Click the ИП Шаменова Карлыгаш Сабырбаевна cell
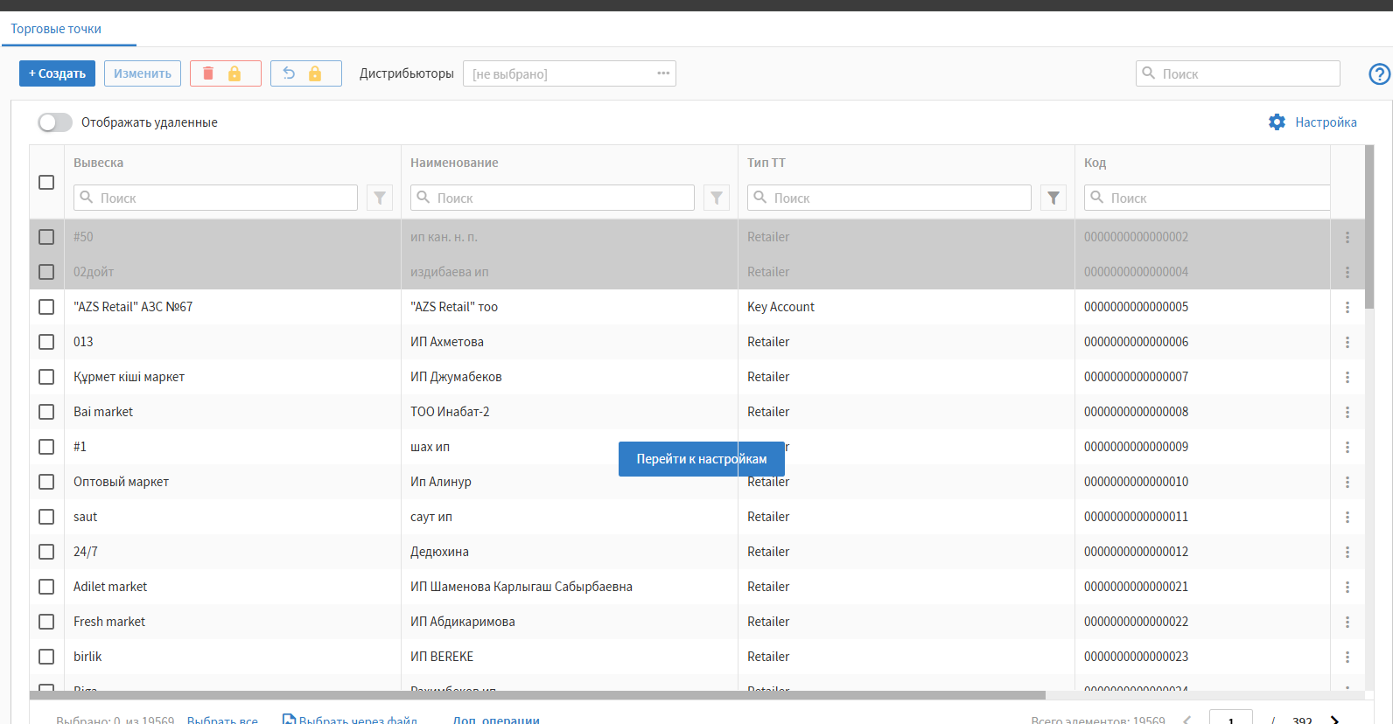1393x724 pixels. point(521,587)
